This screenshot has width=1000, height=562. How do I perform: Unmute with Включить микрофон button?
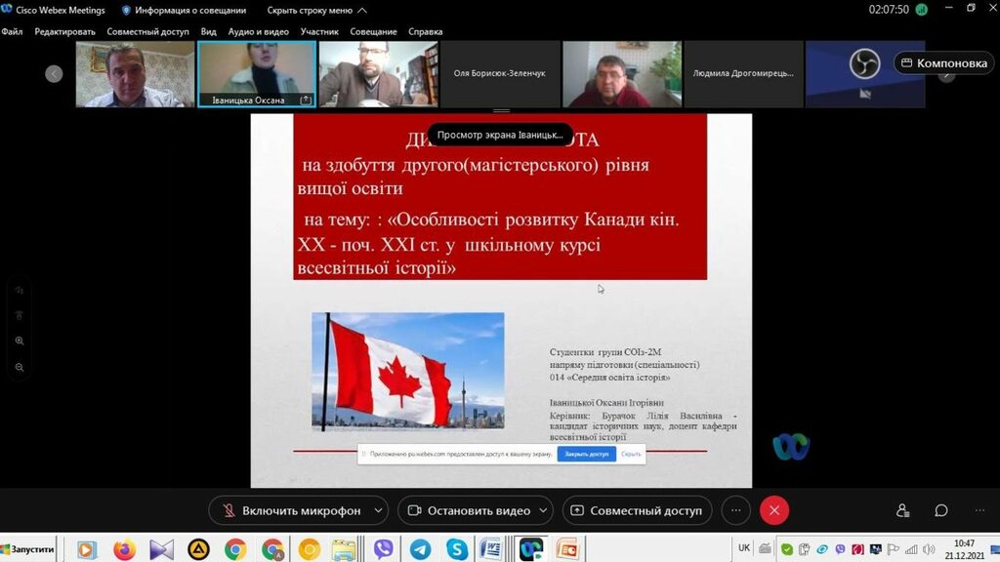[x=290, y=510]
